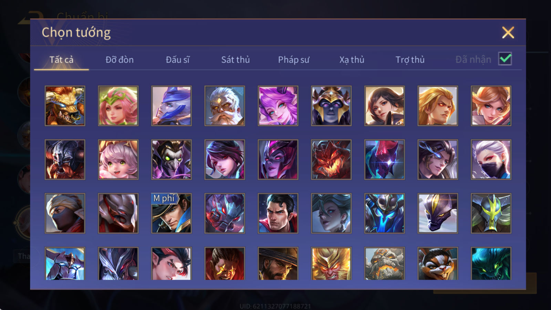This screenshot has height=310, width=551.
Task: Pick the red fire demon hero
Action: tap(331, 159)
